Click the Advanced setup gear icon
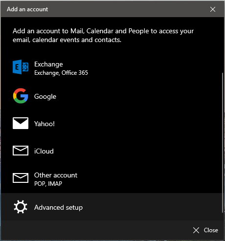 coord(21,207)
